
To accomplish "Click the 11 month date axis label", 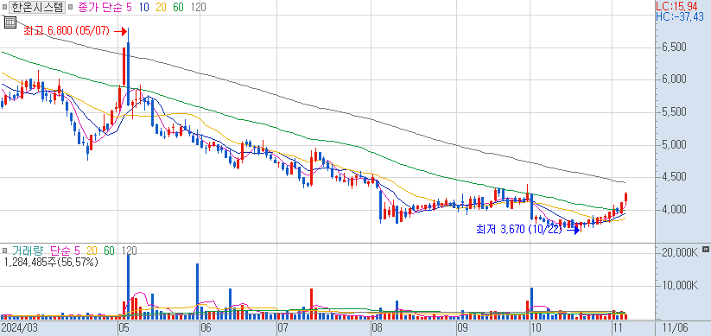I will 618,327.
